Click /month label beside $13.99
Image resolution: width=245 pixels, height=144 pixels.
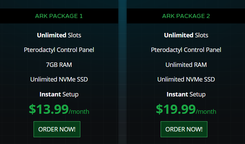(79, 111)
